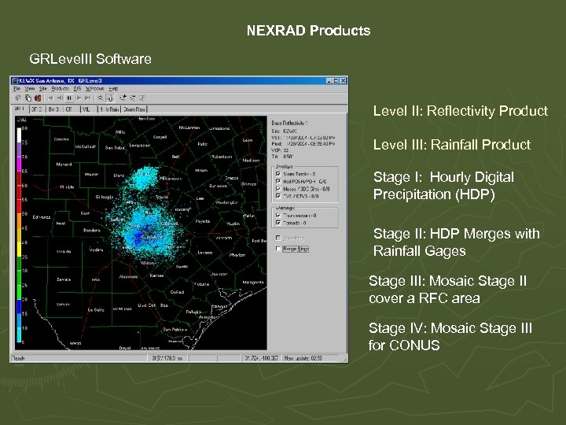The image size is (566, 425).
Task: Click the Victoria county label on map
Action: click(201, 284)
